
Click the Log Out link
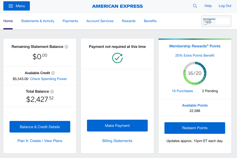click(225, 6)
